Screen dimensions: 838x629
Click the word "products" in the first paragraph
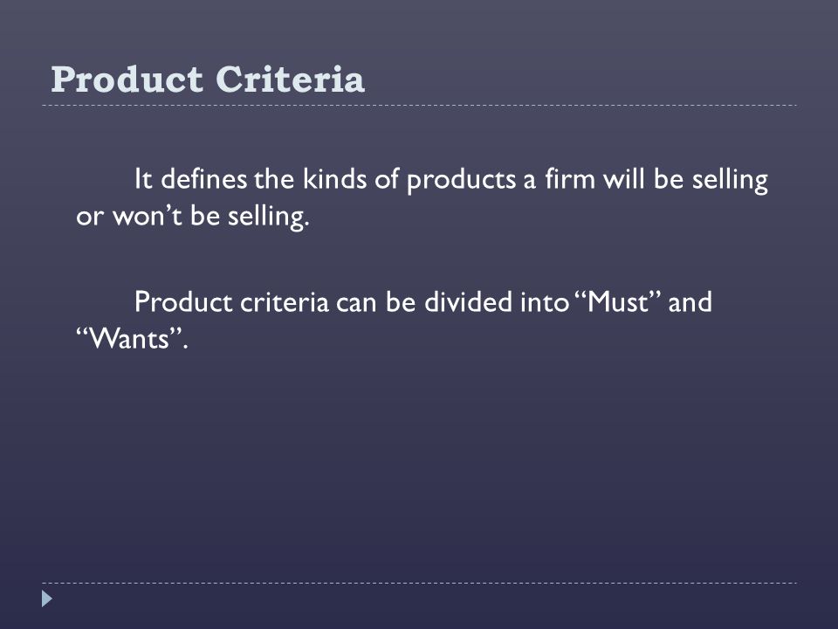pyautogui.click(x=461, y=180)
